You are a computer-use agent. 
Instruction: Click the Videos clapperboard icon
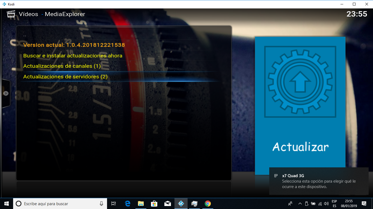[11, 14]
